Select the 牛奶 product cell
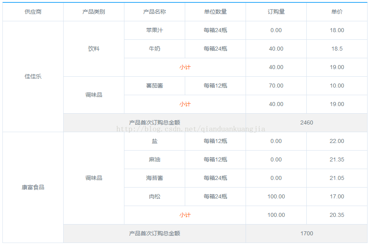Image resolution: width=374 pixels, height=249 pixels. coord(154,49)
